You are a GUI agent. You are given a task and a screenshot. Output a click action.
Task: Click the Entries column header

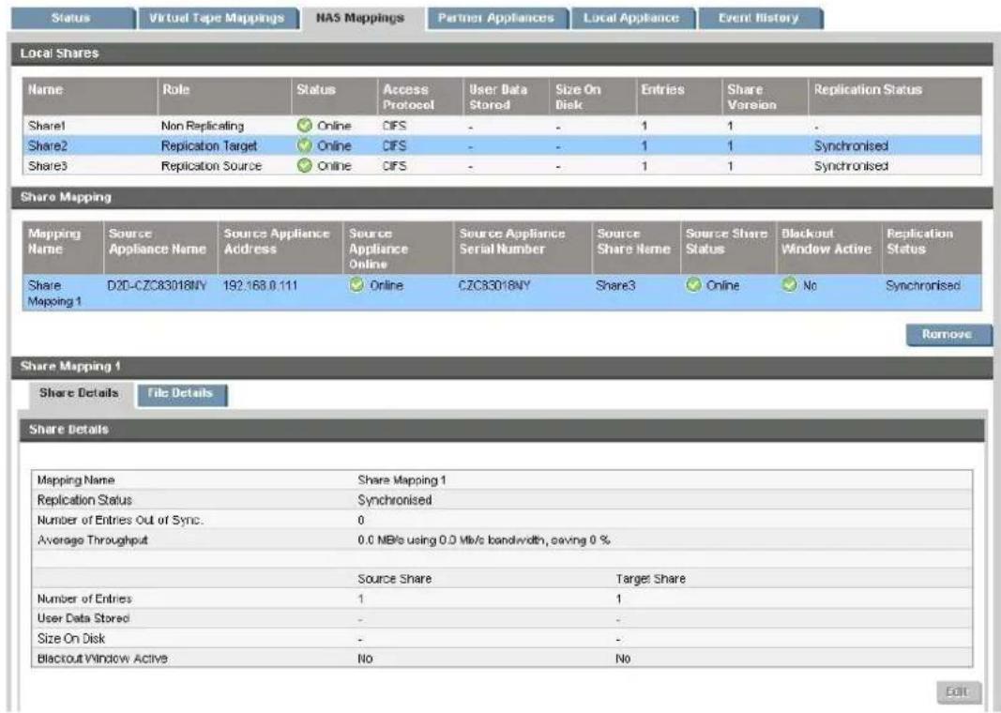click(678, 97)
